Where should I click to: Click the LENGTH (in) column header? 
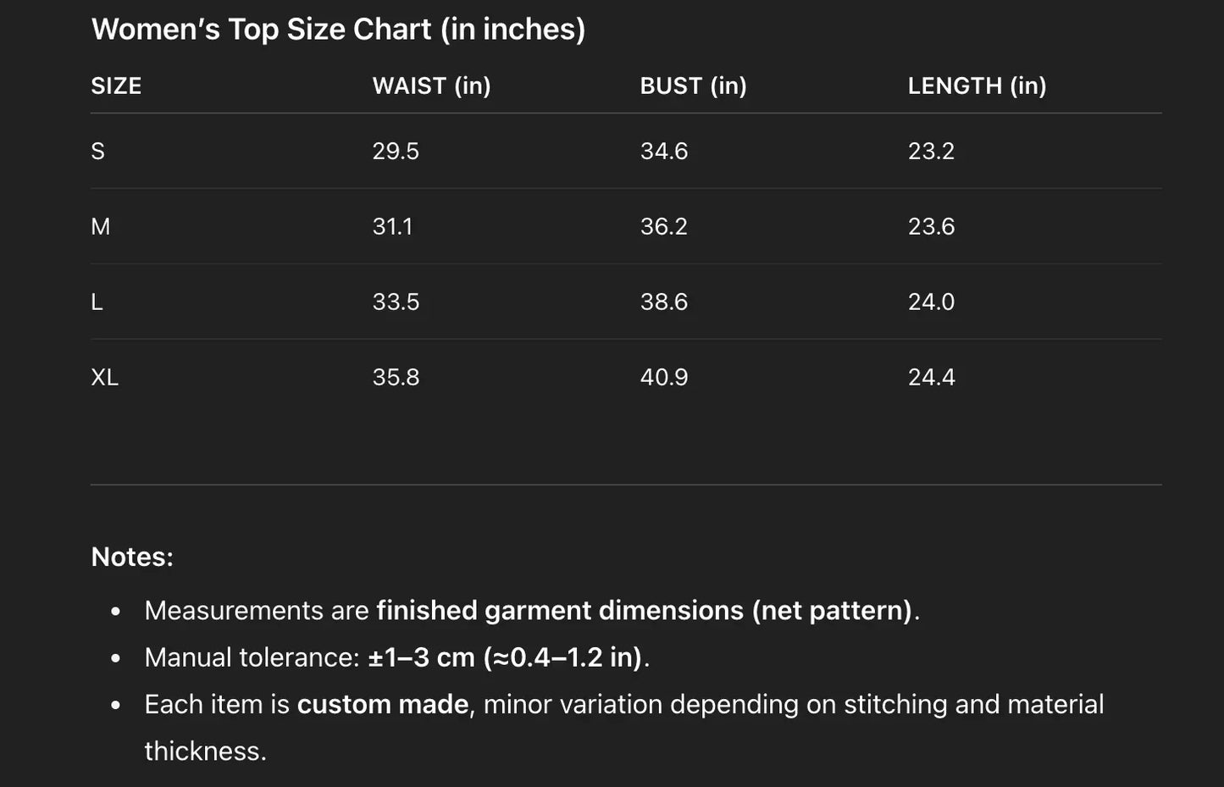(977, 86)
